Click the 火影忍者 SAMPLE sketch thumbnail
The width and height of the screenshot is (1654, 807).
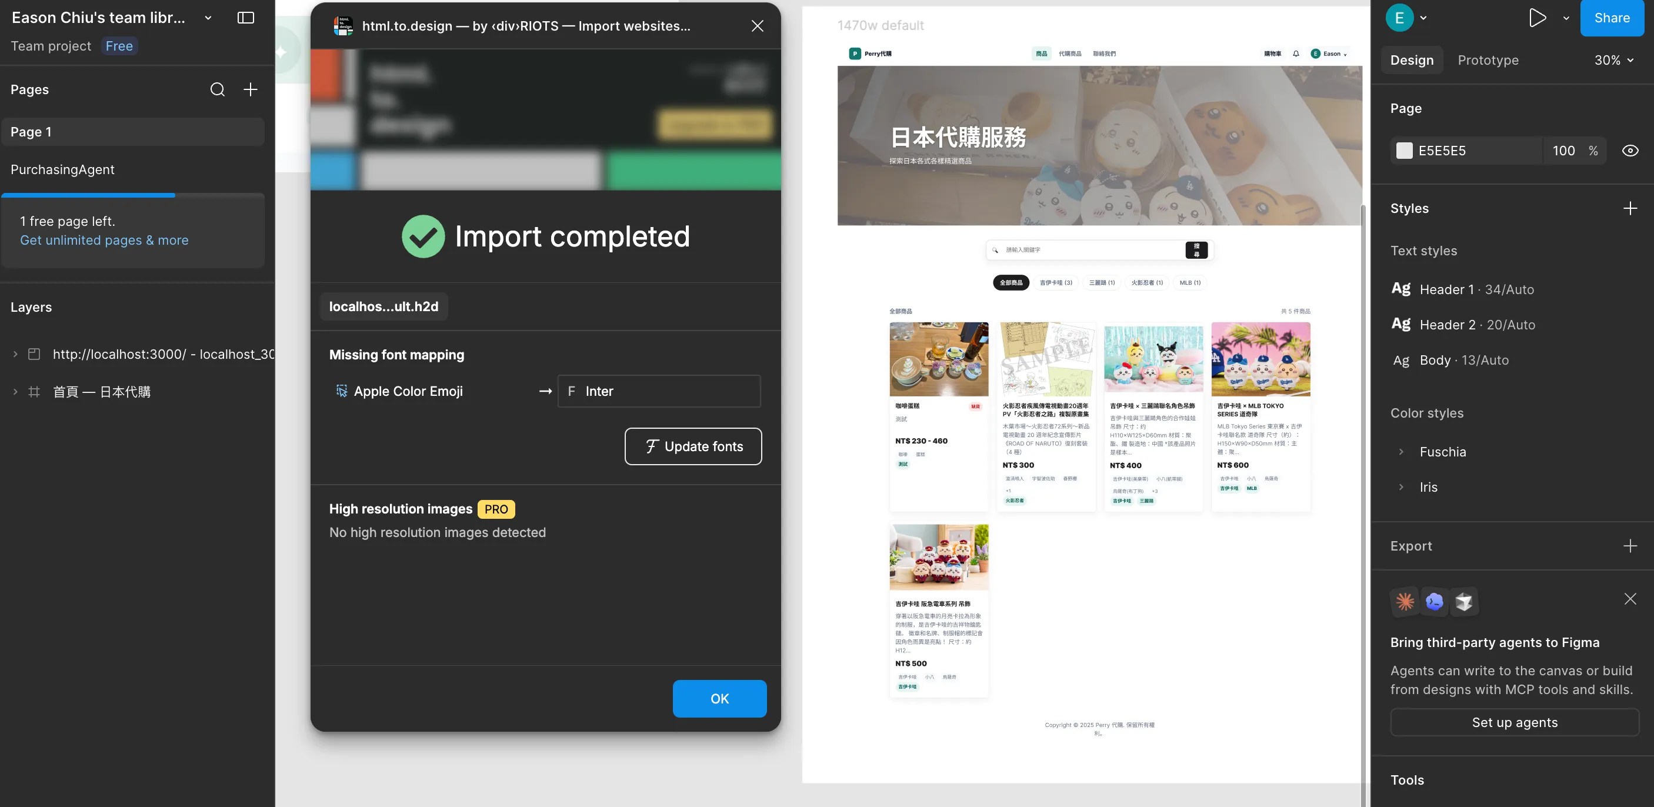point(1046,359)
